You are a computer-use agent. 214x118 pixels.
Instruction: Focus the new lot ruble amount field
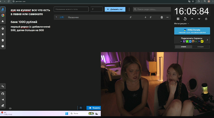point(97,9)
